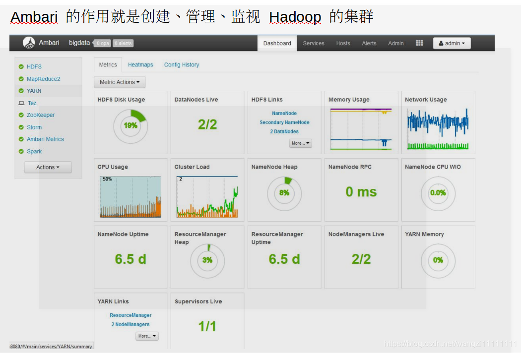Open the CPU Usage graph
The image size is (521, 353).
click(130, 197)
